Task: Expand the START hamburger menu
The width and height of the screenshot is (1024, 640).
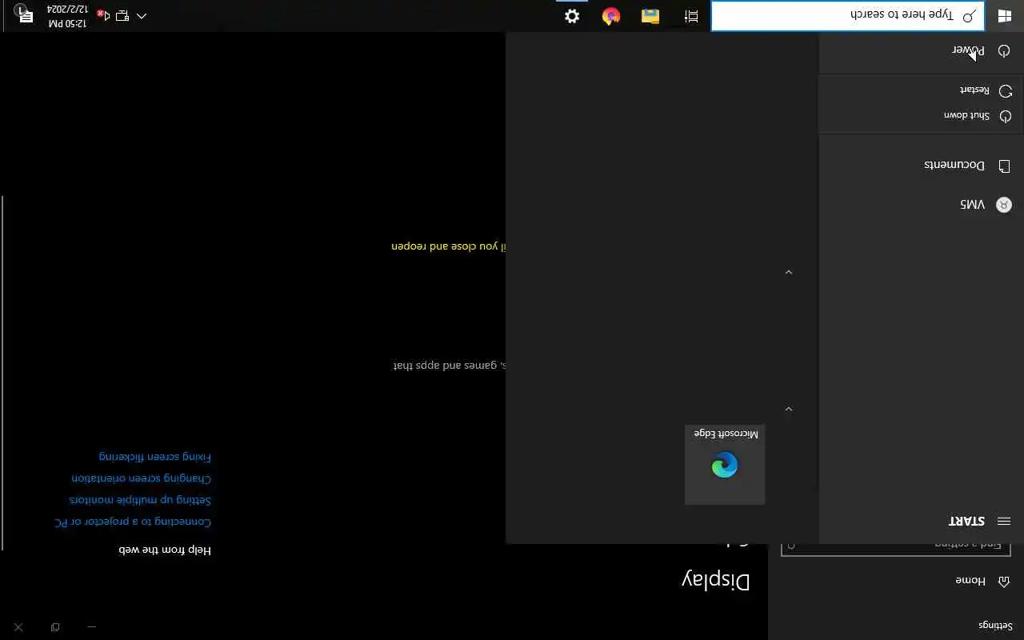Action: pyautogui.click(x=1004, y=521)
